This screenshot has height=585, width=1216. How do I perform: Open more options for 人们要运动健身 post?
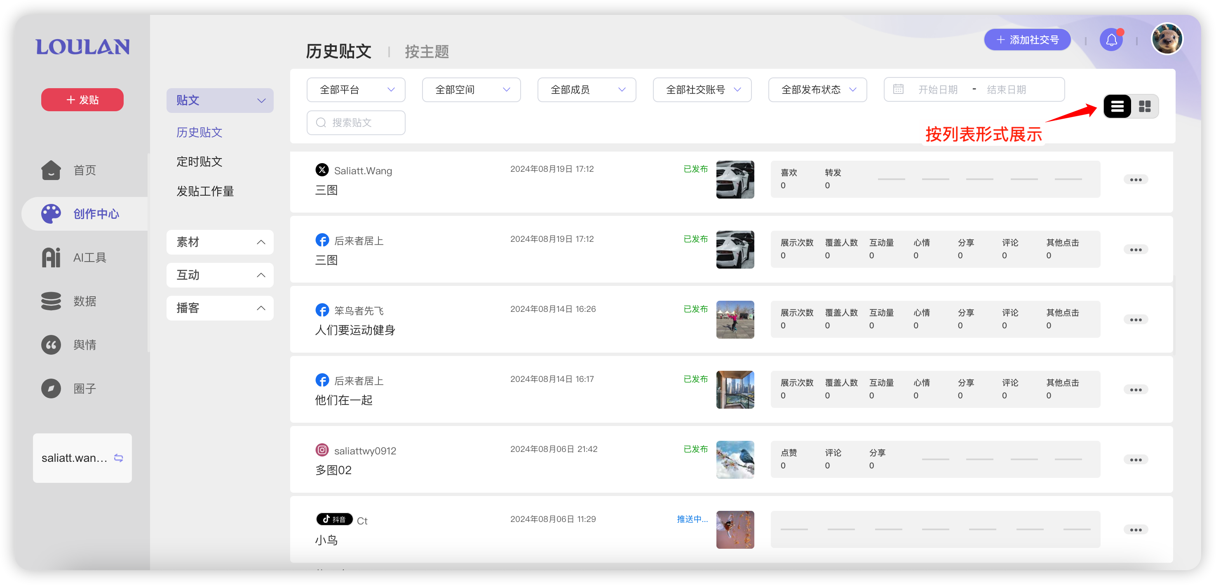tap(1136, 320)
